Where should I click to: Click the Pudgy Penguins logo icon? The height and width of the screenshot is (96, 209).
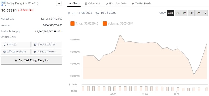click(3, 3)
